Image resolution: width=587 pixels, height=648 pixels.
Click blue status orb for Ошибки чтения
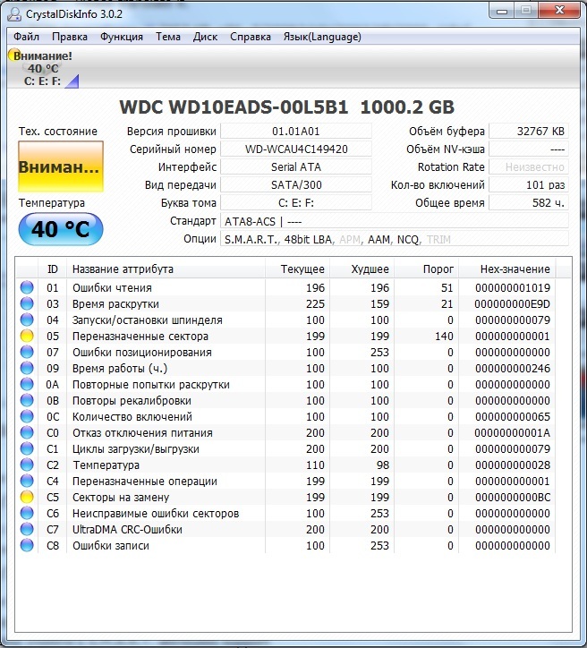pos(27,288)
